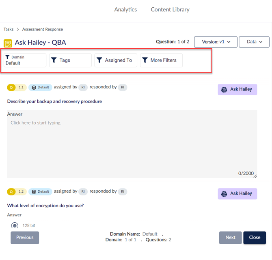This screenshot has width=272, height=260.
Task: Click the Tags filter funnel icon
Action: 54,60
